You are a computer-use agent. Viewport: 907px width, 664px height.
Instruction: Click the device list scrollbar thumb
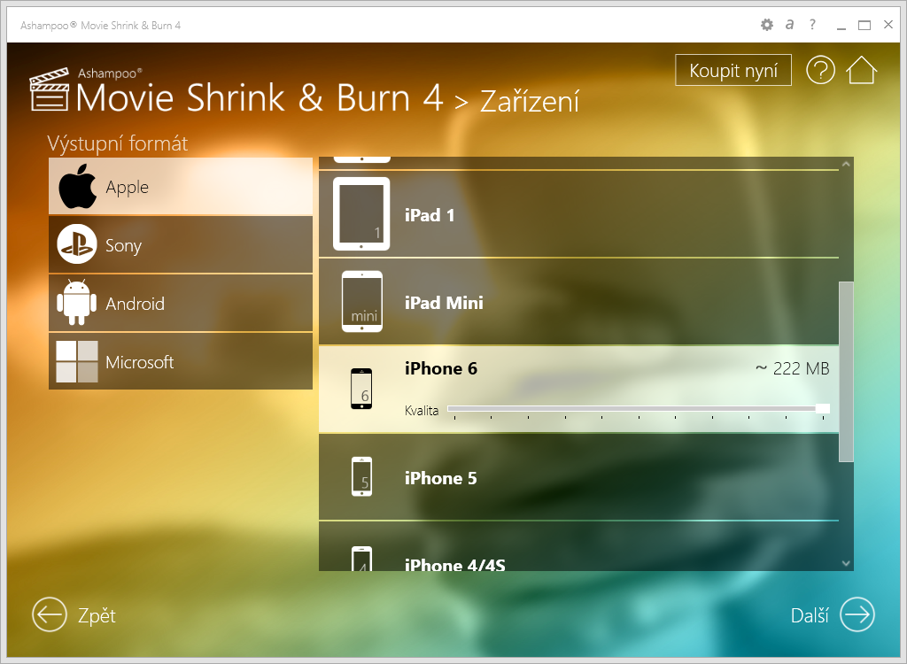[846, 371]
